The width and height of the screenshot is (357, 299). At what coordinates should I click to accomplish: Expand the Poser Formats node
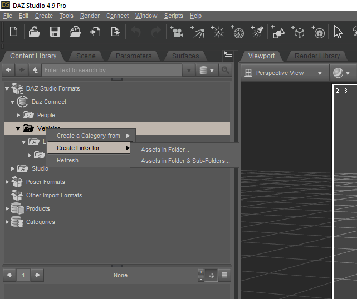click(7, 182)
